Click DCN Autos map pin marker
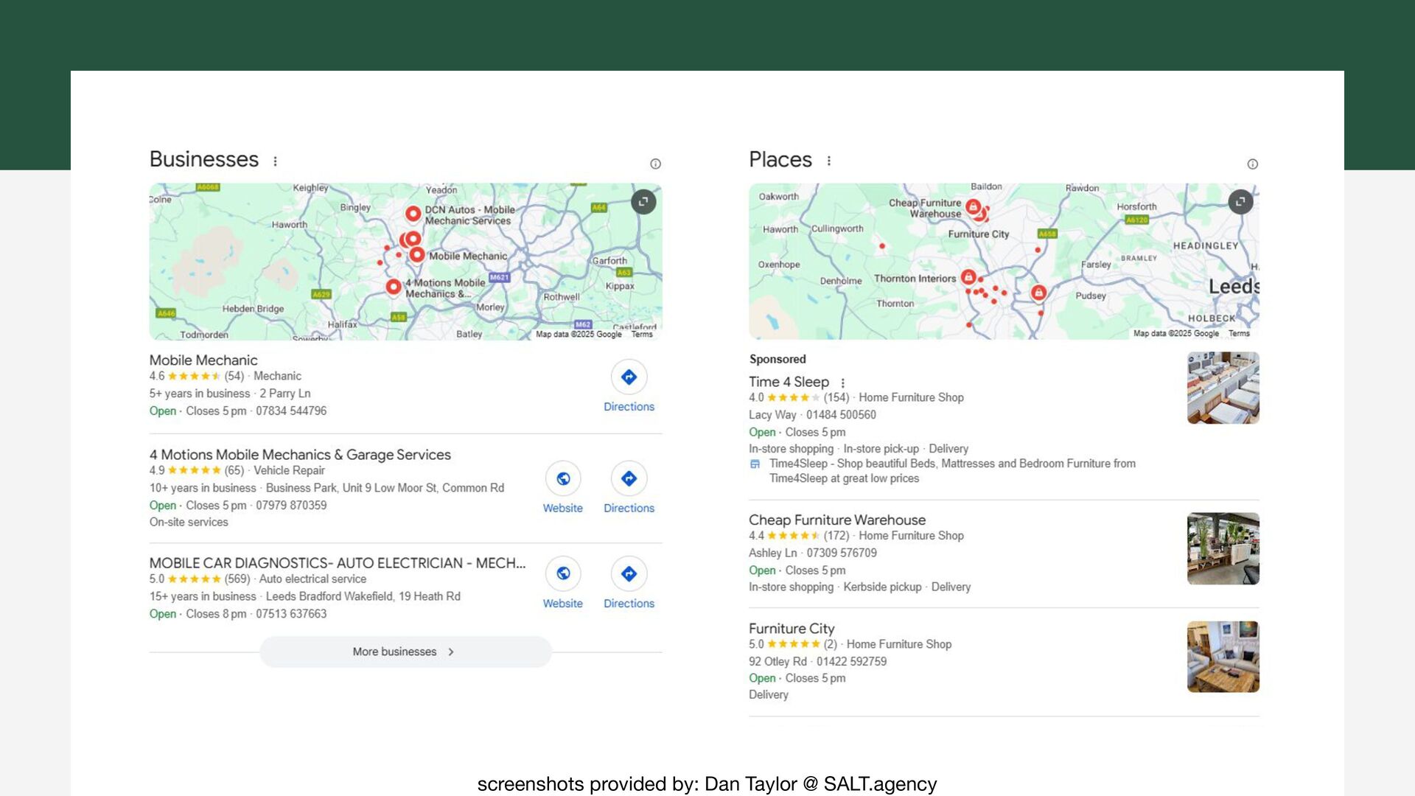 [x=413, y=213]
